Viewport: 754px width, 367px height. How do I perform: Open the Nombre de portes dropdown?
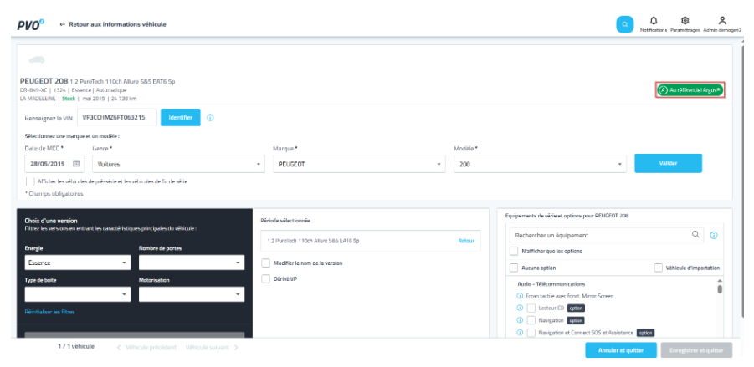(x=192, y=263)
